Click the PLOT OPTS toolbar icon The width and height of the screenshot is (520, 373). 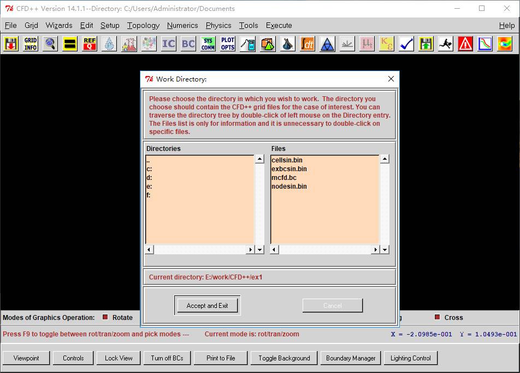pos(228,44)
